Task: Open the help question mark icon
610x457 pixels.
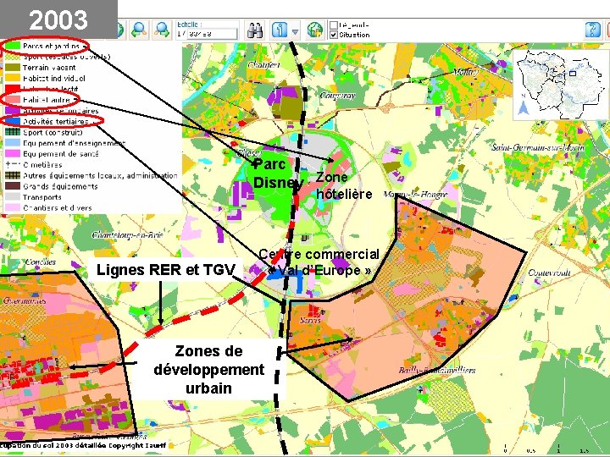Action: click(592, 30)
